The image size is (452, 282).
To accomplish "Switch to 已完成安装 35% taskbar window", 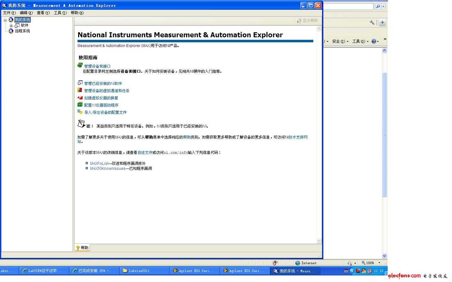I will click(x=94, y=271).
